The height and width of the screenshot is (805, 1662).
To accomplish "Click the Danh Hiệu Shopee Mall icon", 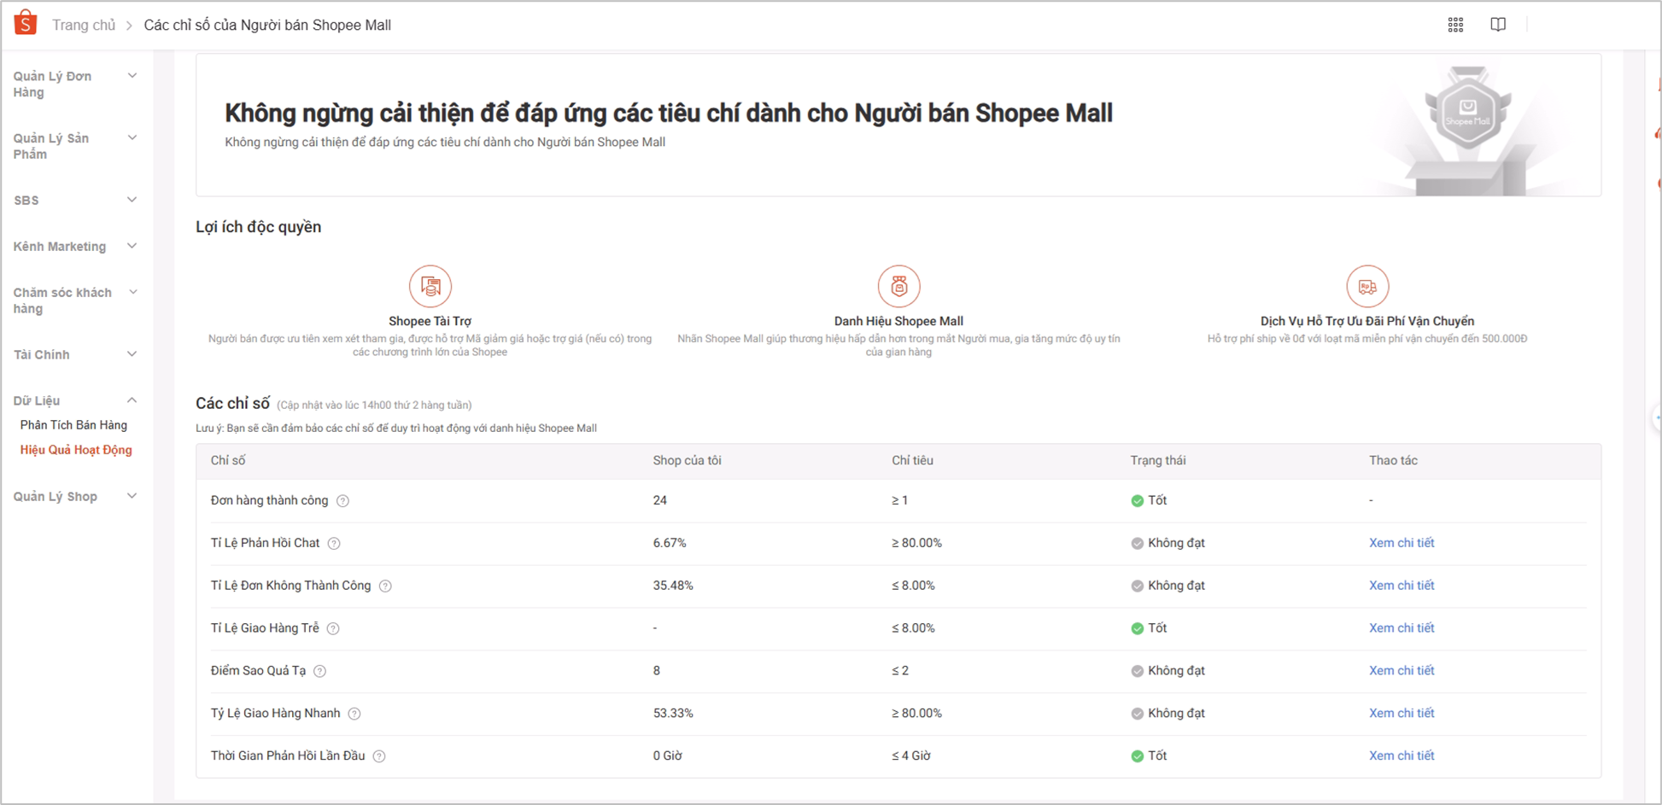I will [898, 286].
